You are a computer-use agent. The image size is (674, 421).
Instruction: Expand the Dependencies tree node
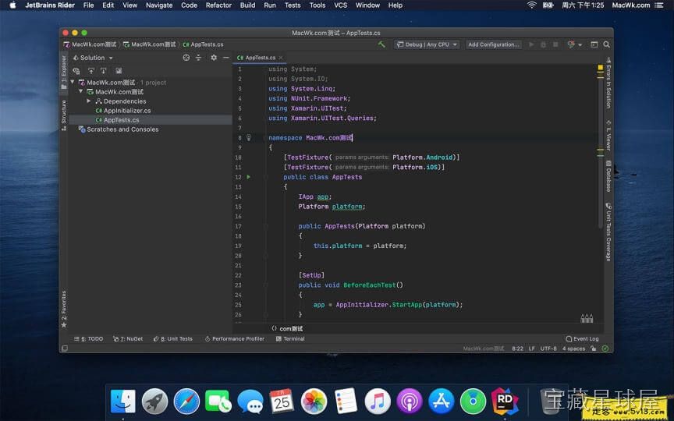click(89, 101)
